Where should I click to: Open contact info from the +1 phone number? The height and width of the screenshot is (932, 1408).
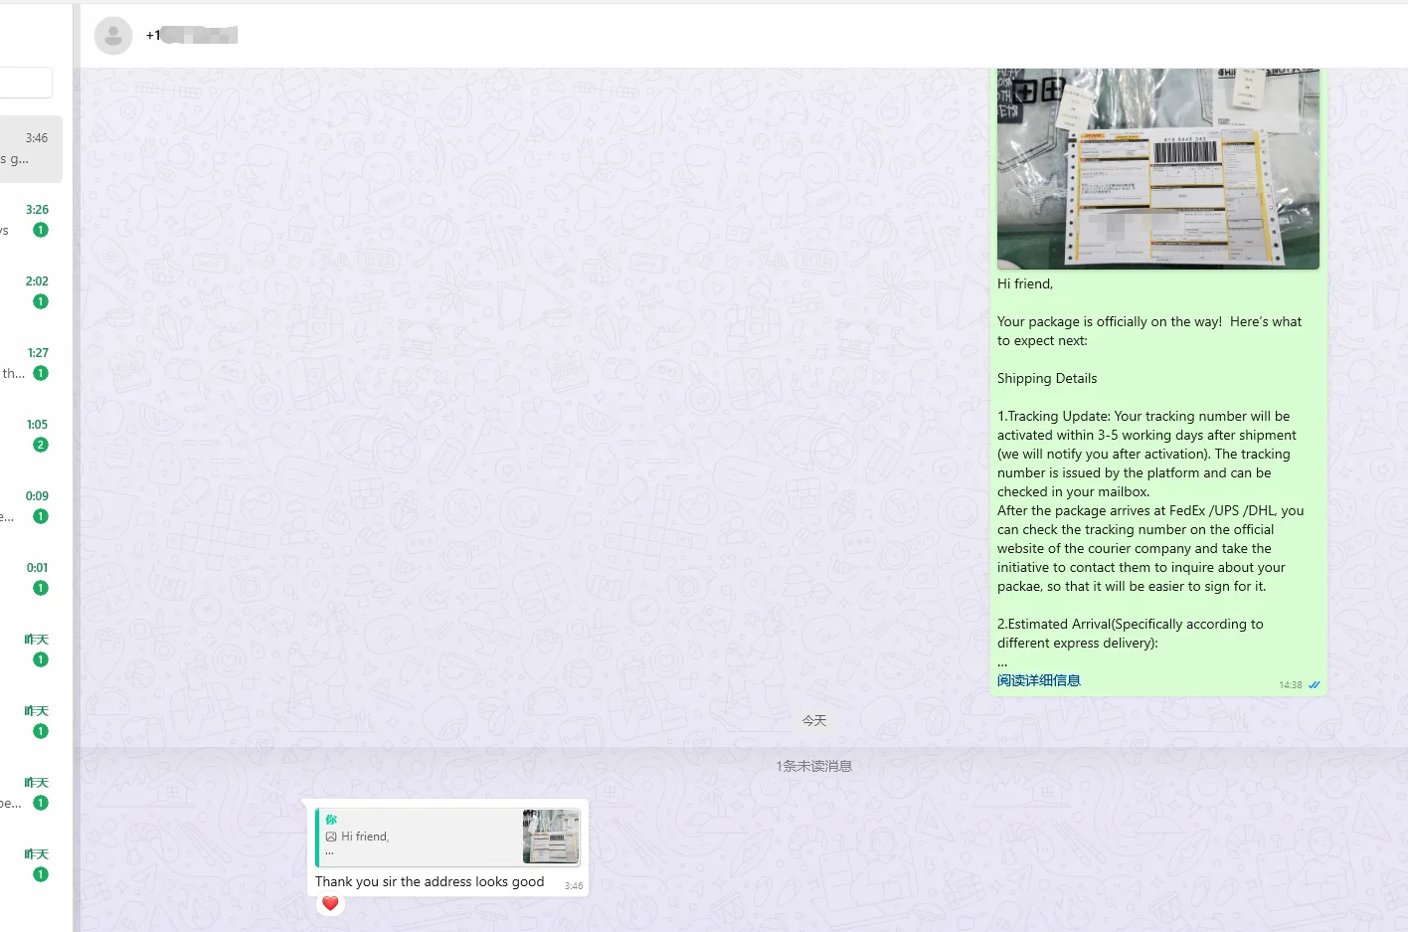[192, 36]
